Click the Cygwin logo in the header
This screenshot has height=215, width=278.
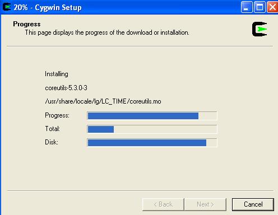[x=260, y=29]
